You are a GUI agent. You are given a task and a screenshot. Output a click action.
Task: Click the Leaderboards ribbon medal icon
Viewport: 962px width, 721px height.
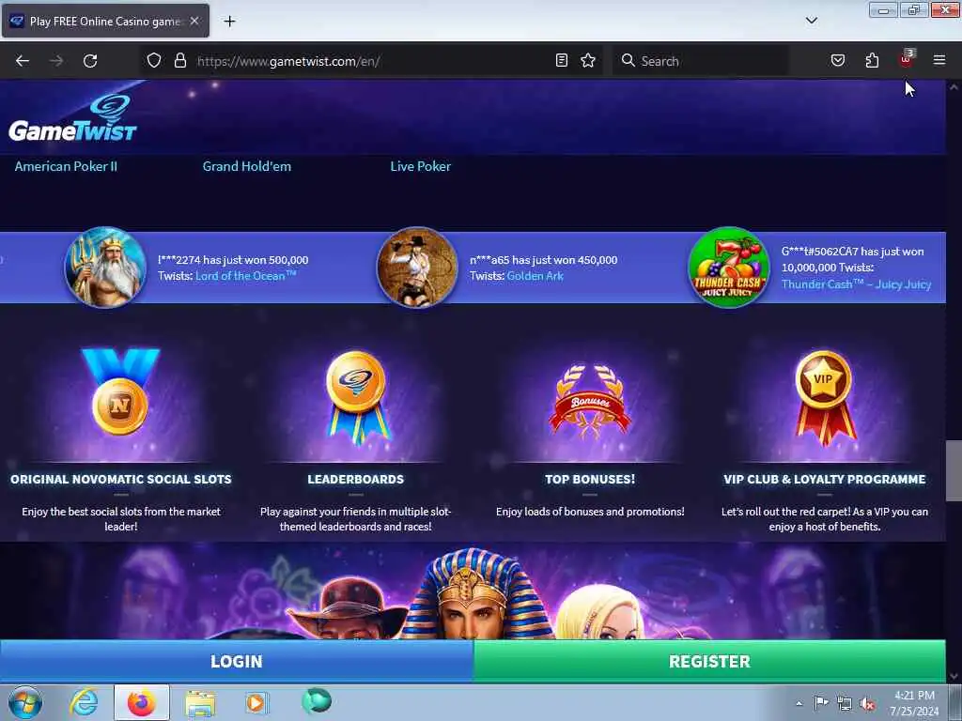356,397
